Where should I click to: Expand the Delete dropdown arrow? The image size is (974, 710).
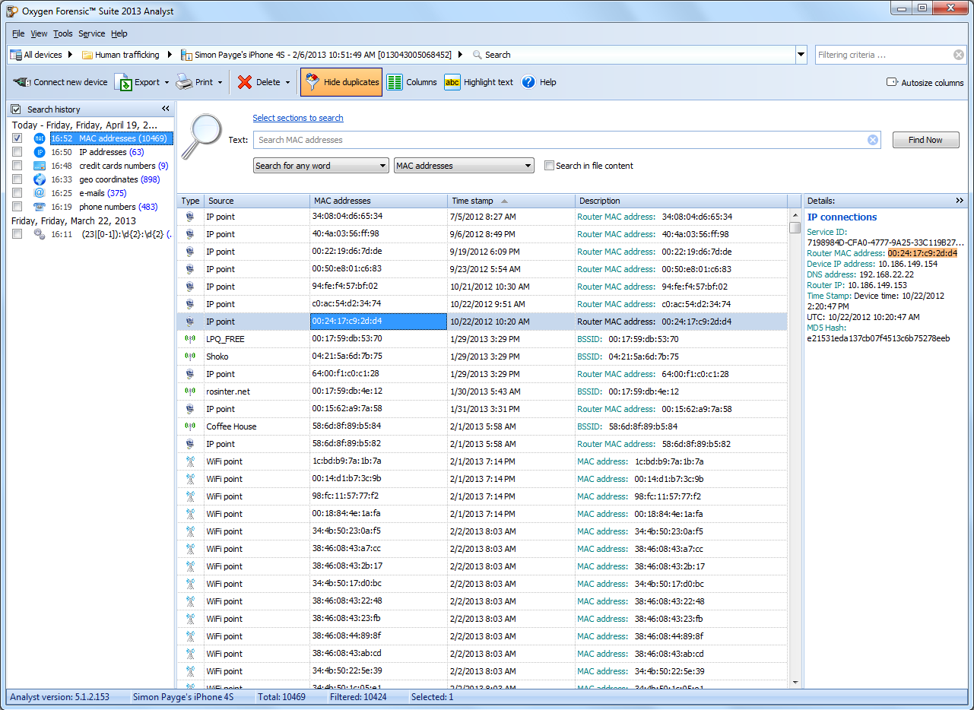coord(287,82)
